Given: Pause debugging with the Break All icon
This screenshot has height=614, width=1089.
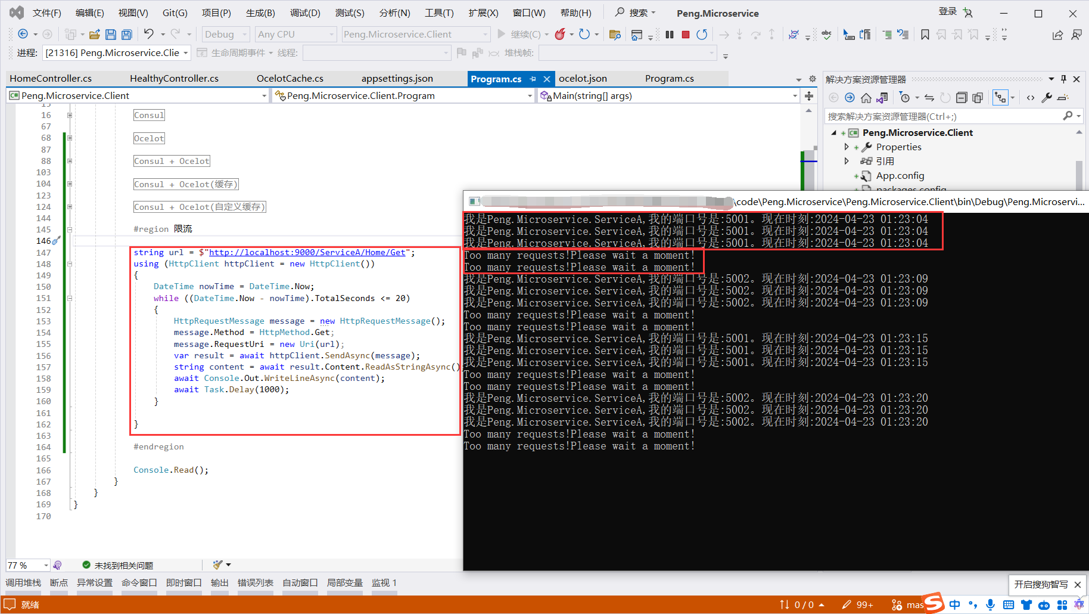Looking at the screenshot, I should point(670,35).
